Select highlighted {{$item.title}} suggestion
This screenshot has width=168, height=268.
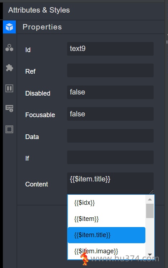tap(107, 235)
